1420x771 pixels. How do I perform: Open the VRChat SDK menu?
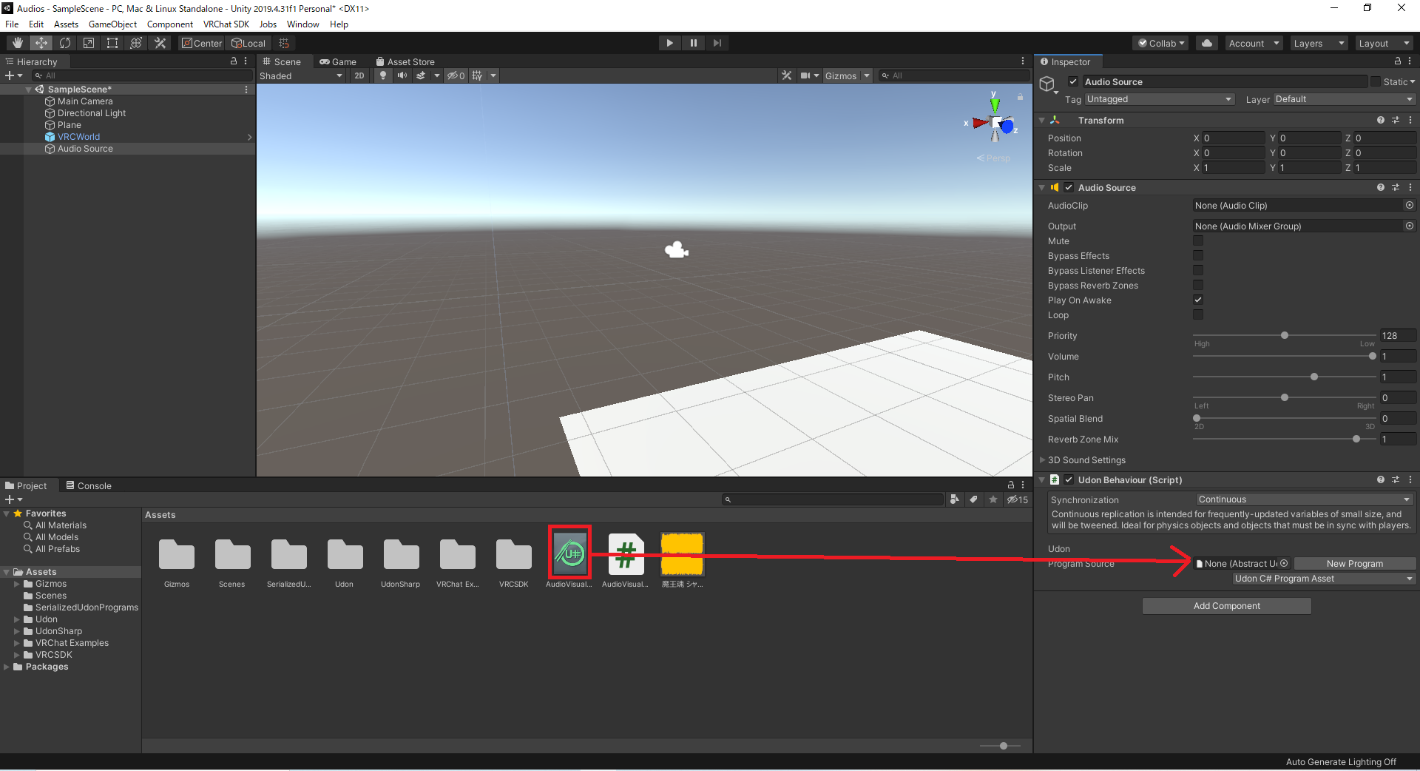[x=226, y=24]
